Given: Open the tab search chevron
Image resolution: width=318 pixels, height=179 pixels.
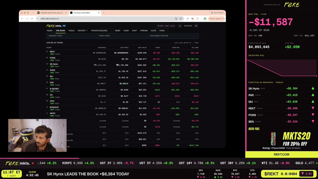Looking at the screenshot, I should pyautogui.click(x=33, y=13).
